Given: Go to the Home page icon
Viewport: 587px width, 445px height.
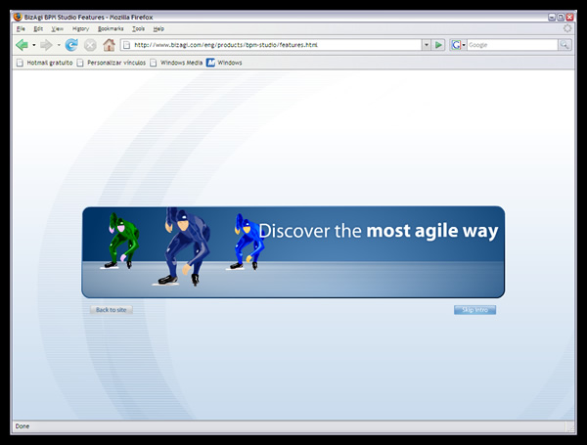Looking at the screenshot, I should 109,45.
